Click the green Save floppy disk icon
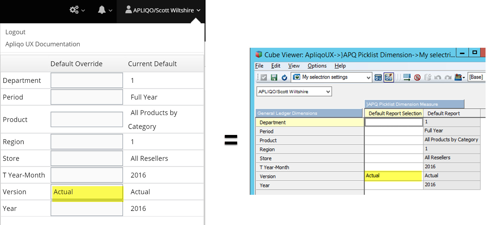Image resolution: width=491 pixels, height=225 pixels. pyautogui.click(x=274, y=77)
